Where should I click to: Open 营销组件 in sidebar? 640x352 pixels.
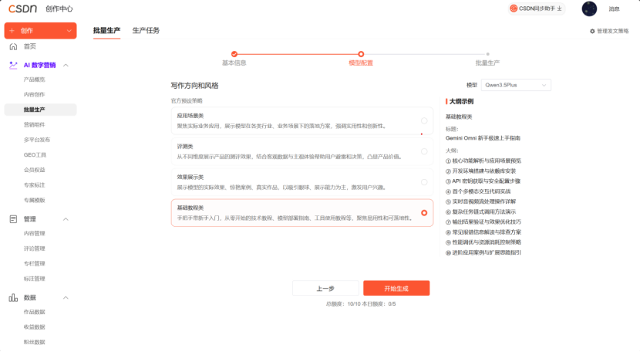[34, 125]
